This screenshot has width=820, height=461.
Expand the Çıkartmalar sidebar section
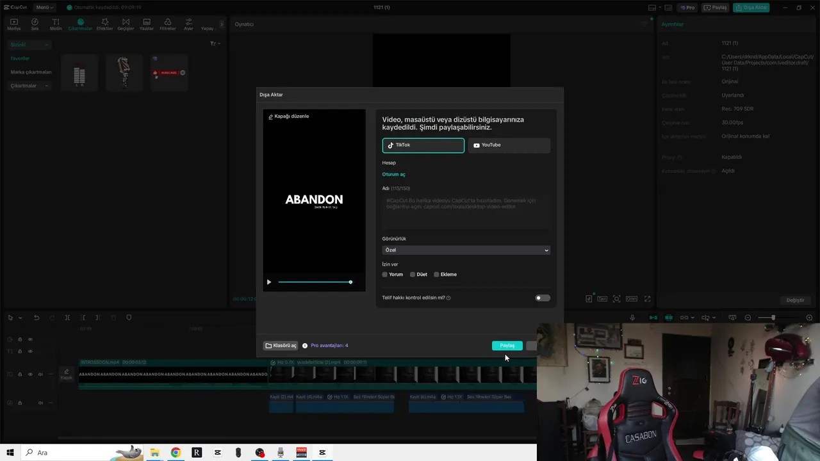click(29, 86)
